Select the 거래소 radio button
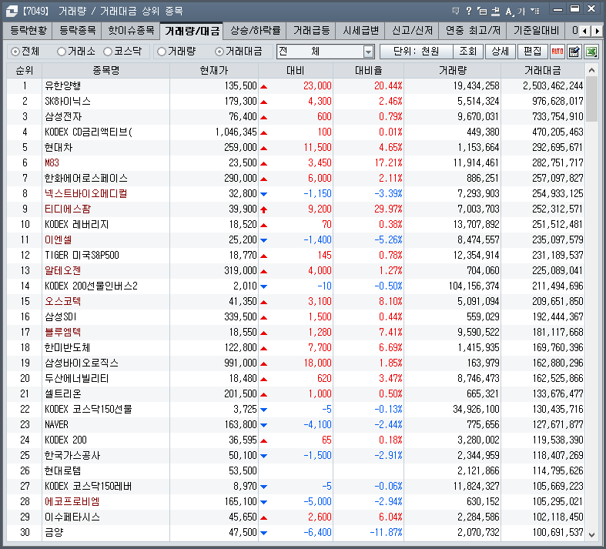The width and height of the screenshot is (606, 549). 62,52
